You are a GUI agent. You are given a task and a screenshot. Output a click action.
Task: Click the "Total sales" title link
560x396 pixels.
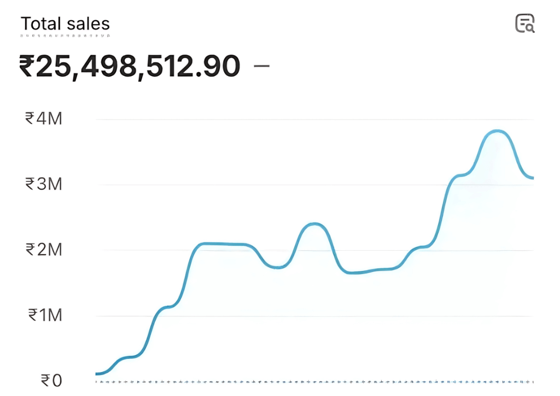coord(65,24)
